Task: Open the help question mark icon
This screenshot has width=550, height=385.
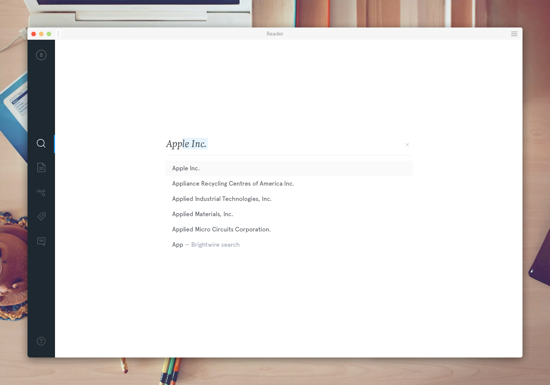Action: [41, 341]
